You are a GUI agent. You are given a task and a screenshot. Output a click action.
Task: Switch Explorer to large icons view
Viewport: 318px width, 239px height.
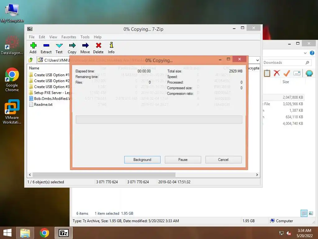[x=311, y=213]
